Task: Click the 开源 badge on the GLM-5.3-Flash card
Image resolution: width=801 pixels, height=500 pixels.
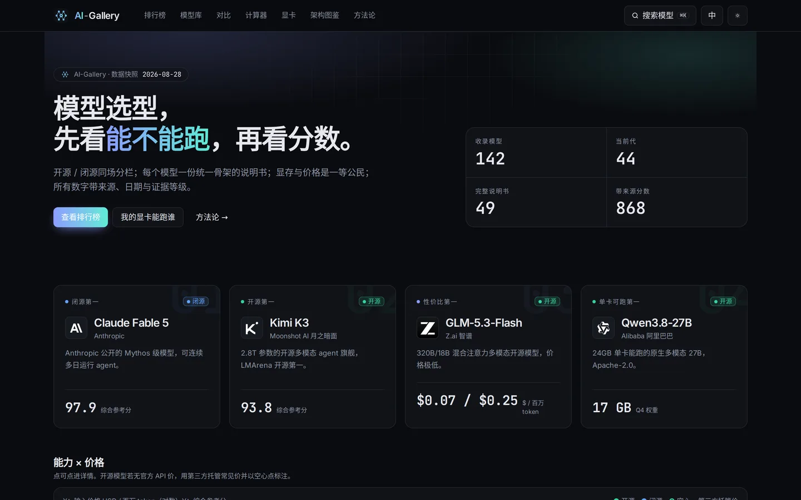Action: click(x=547, y=302)
